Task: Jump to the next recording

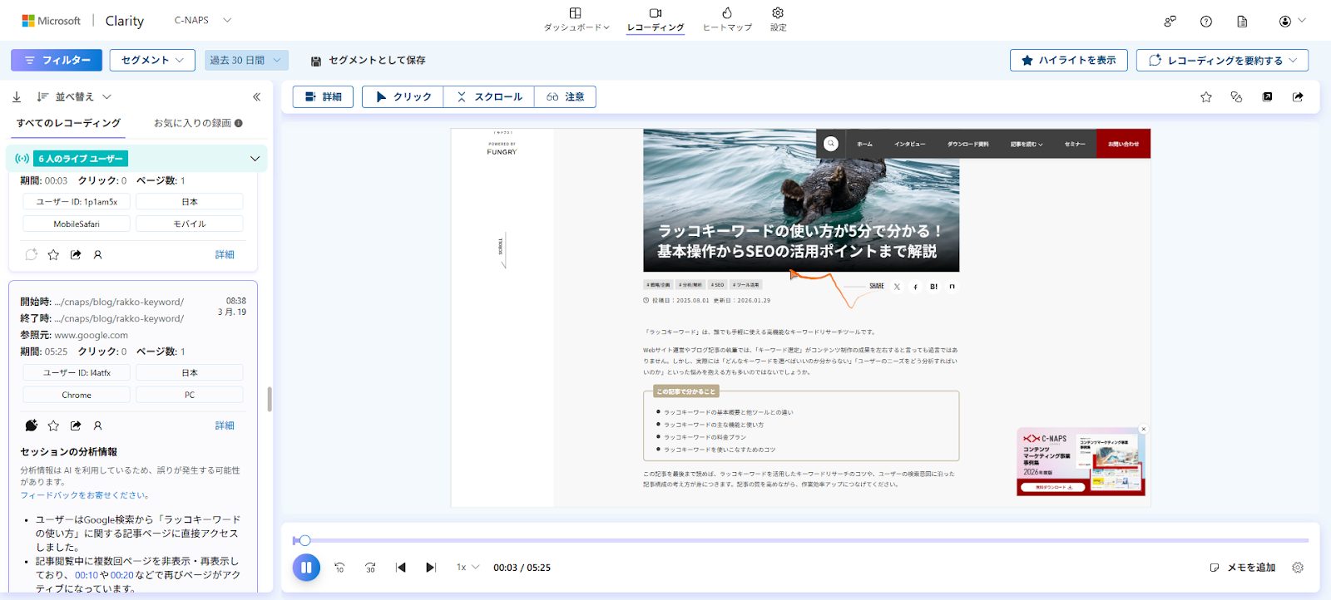Action: 431,568
